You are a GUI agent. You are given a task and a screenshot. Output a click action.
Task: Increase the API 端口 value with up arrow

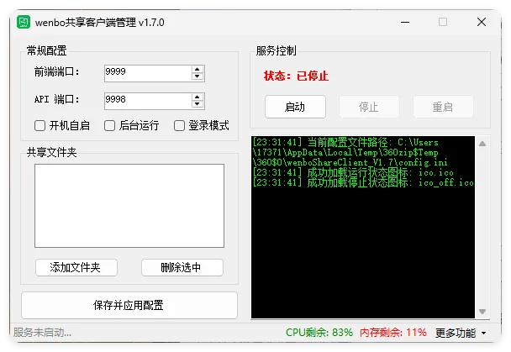click(x=197, y=97)
